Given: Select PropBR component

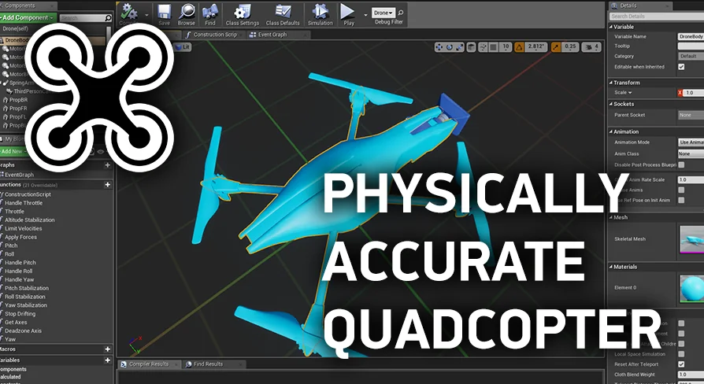Looking at the screenshot, I should [18, 100].
